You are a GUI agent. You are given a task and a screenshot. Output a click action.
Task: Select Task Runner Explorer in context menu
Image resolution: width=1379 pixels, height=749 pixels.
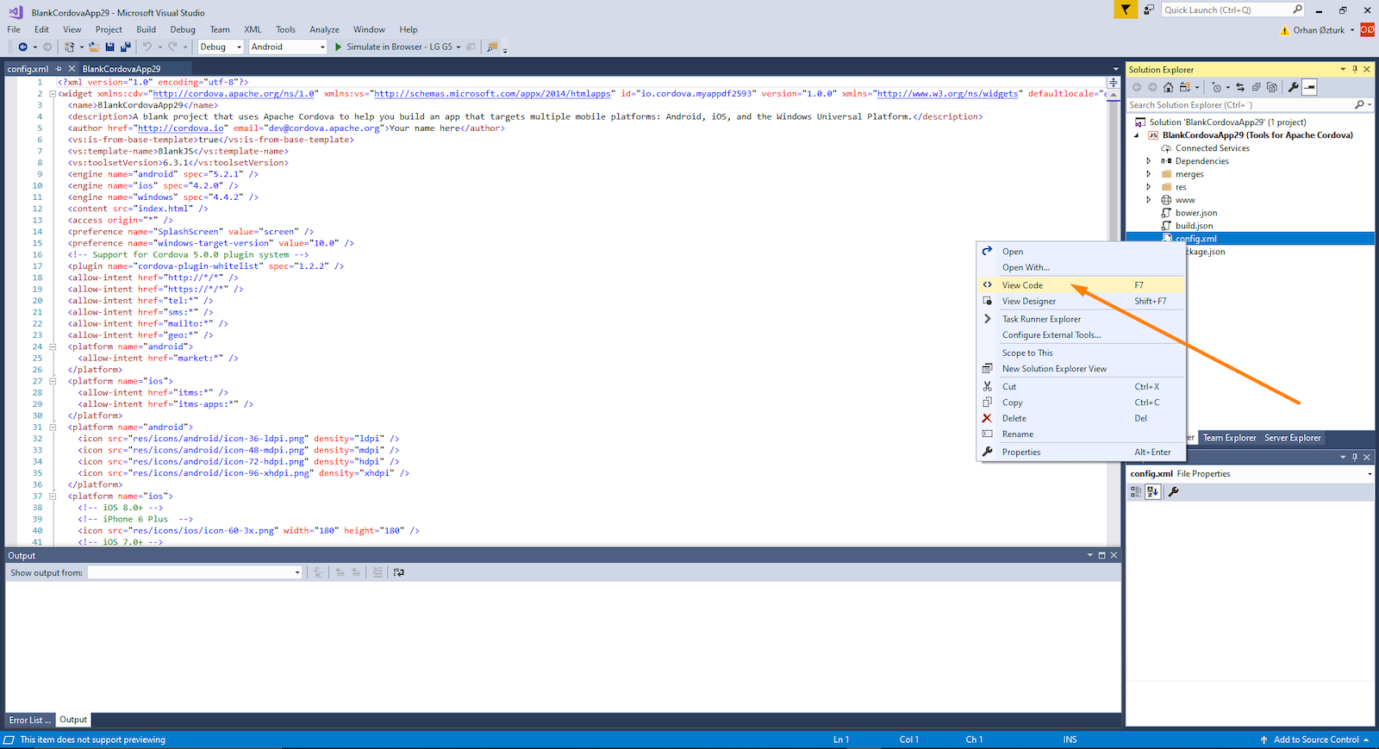click(x=1081, y=319)
